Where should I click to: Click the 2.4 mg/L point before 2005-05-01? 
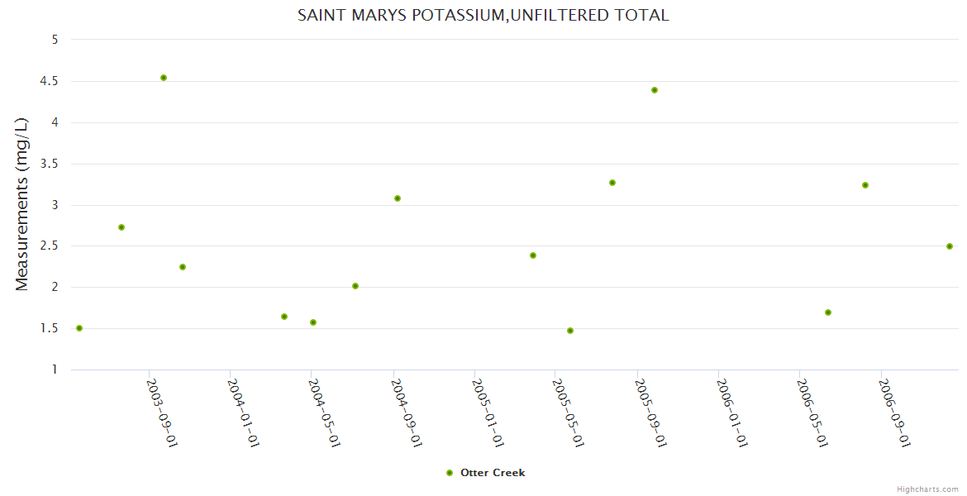533,255
